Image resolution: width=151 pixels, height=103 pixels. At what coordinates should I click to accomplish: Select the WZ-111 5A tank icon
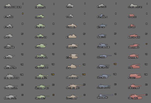(x=74, y=97)
